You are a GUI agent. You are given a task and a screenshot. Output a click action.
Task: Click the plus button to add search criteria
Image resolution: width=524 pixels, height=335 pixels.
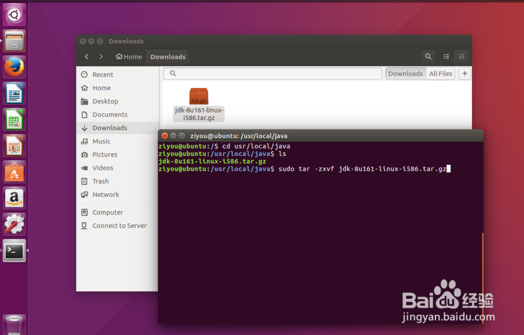464,73
